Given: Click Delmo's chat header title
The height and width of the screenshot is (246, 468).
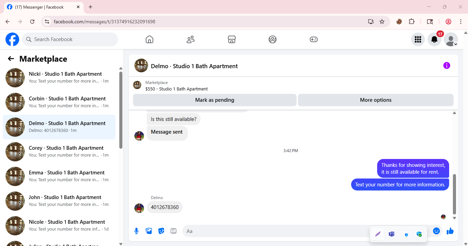Looking at the screenshot, I should (194, 66).
